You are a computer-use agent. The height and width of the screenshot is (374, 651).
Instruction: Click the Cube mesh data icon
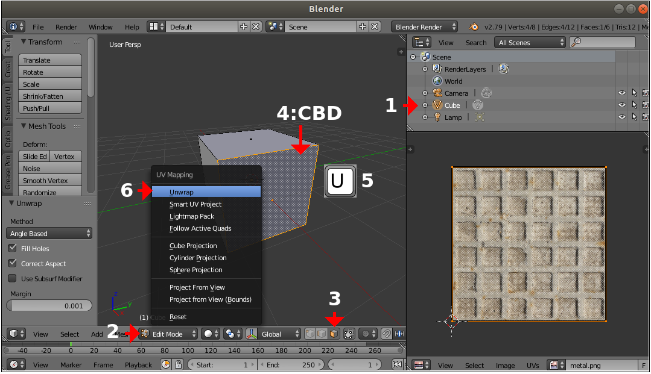pyautogui.click(x=477, y=105)
